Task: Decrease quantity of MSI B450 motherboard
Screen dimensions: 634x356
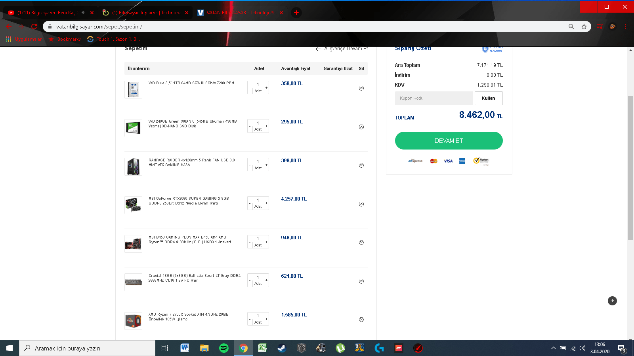Action: tap(250, 242)
